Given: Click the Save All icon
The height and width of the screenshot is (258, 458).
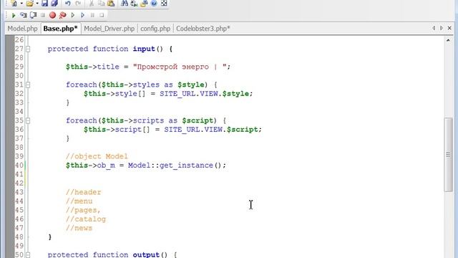Looking at the screenshot, I should tap(54, 4).
